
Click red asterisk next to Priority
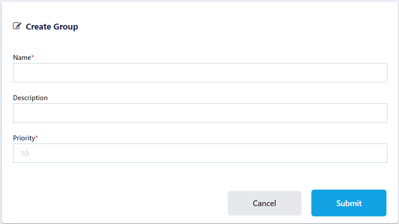click(37, 137)
